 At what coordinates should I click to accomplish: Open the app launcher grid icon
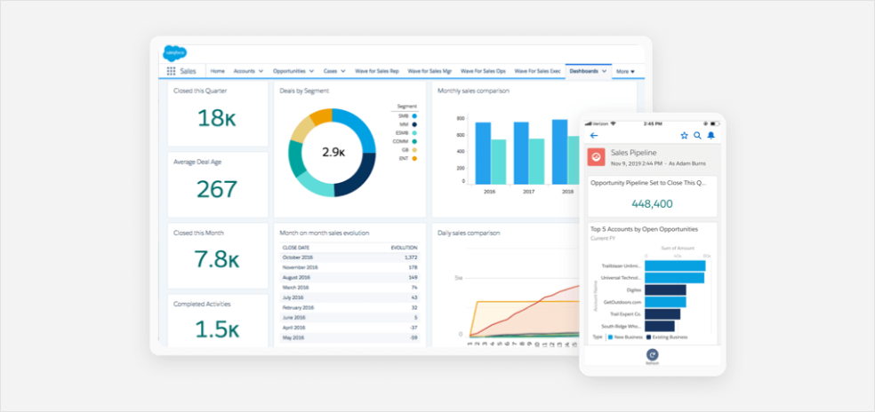(x=171, y=71)
